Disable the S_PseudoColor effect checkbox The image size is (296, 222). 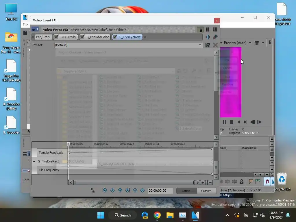[82, 37]
